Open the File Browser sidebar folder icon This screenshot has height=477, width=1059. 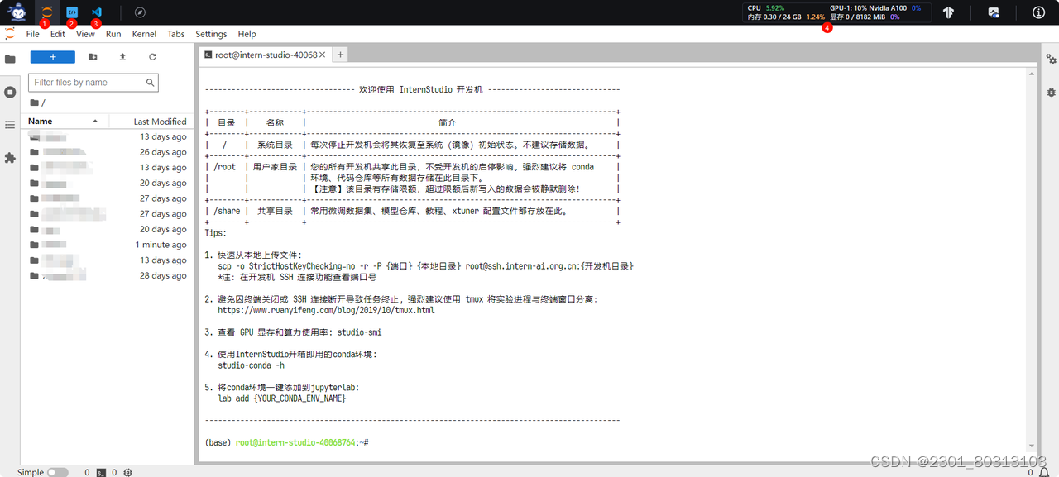tap(10, 60)
